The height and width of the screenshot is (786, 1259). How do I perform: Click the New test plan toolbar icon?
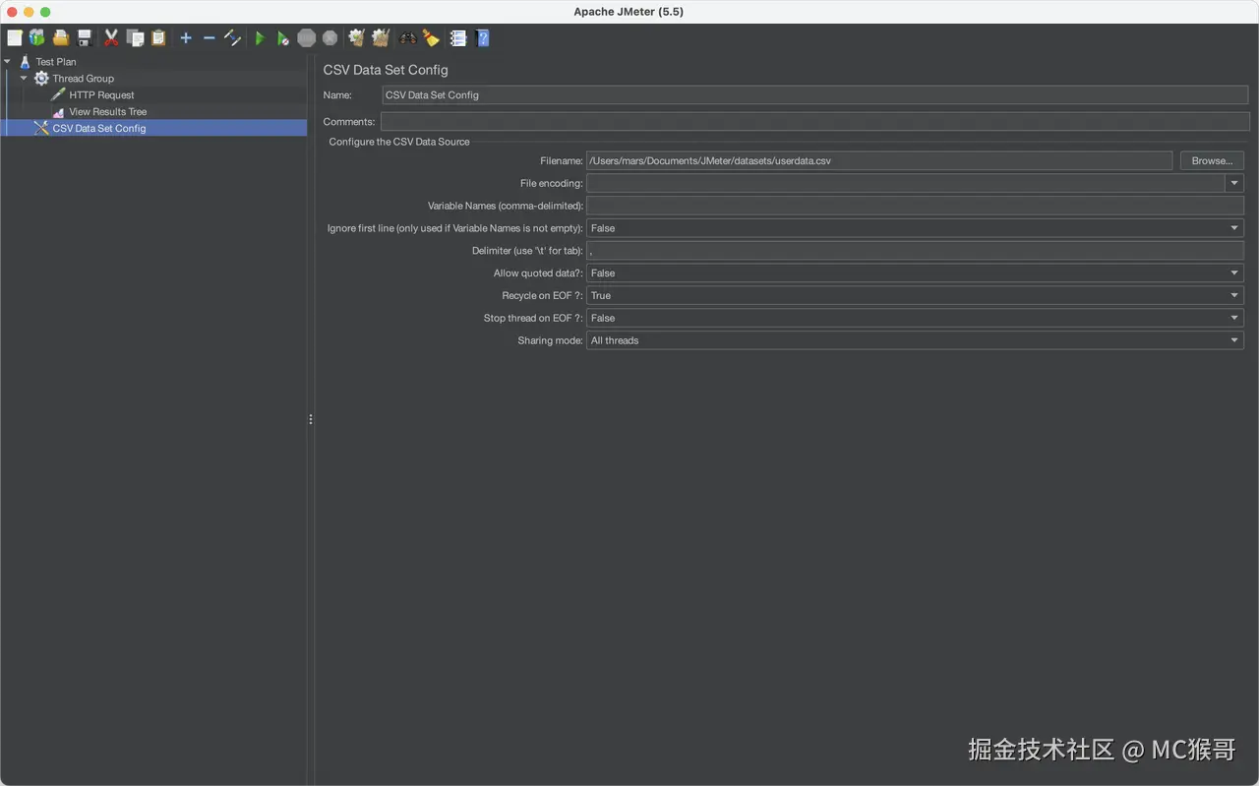(x=15, y=38)
